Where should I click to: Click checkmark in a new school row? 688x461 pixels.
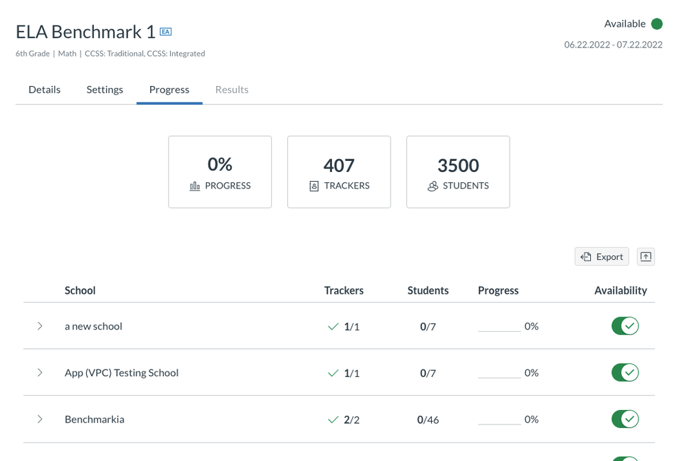[333, 327]
